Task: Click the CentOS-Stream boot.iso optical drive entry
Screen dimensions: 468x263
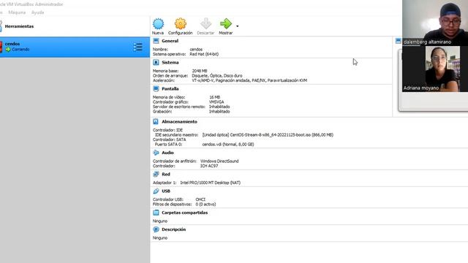Action: [268, 134]
